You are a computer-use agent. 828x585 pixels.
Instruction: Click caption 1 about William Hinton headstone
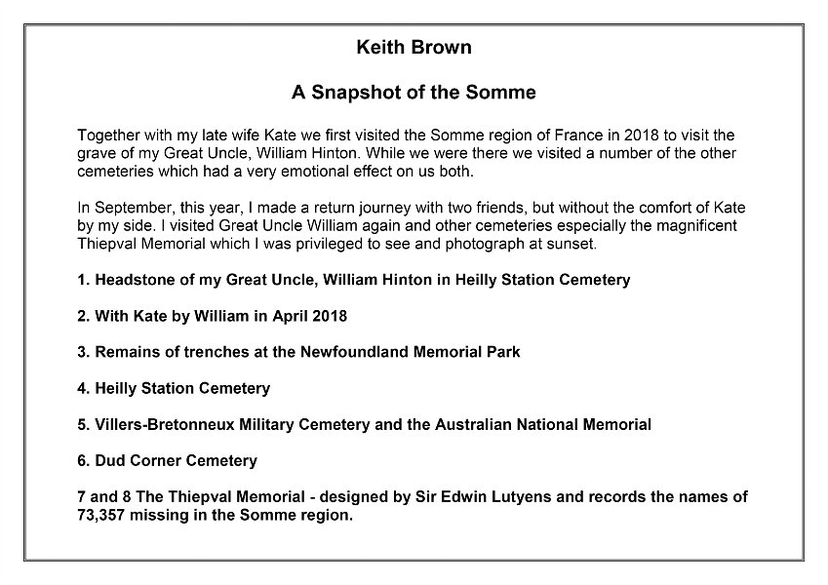click(x=354, y=280)
